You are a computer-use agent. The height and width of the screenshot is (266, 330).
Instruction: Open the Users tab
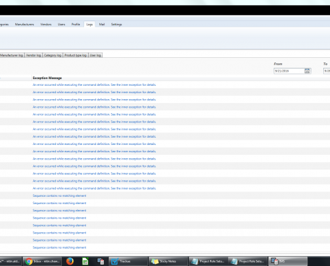pyautogui.click(x=61, y=25)
